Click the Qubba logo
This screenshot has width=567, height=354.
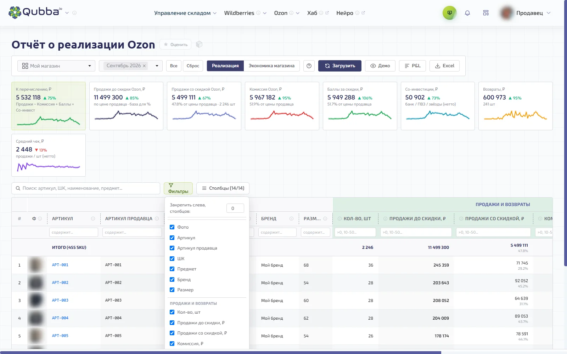click(x=35, y=12)
